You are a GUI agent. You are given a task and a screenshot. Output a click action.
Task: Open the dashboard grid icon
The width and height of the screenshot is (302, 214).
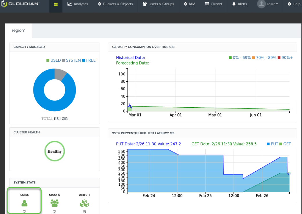pos(56,4)
